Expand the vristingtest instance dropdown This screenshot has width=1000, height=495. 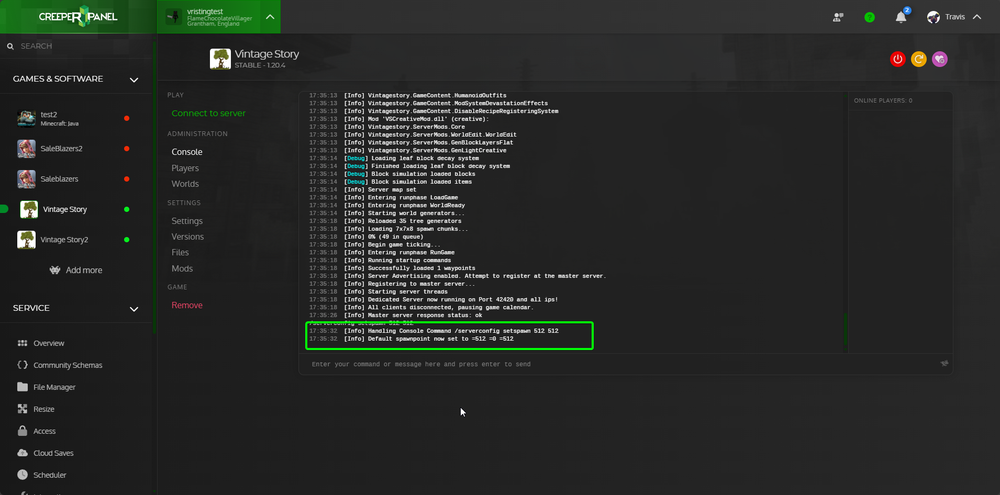tap(270, 17)
